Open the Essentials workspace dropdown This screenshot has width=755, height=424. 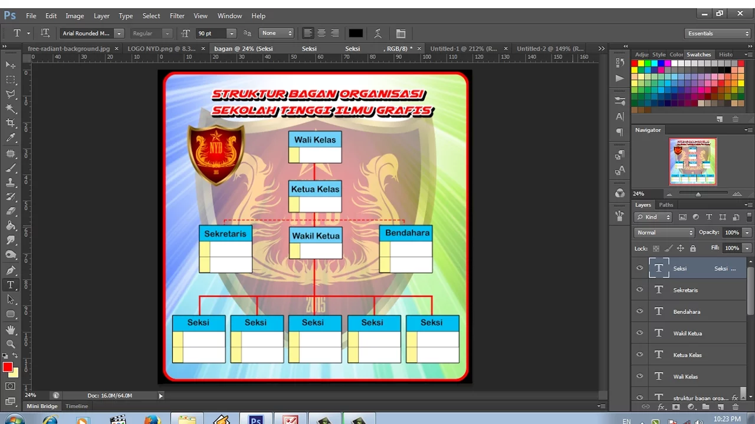pyautogui.click(x=718, y=34)
